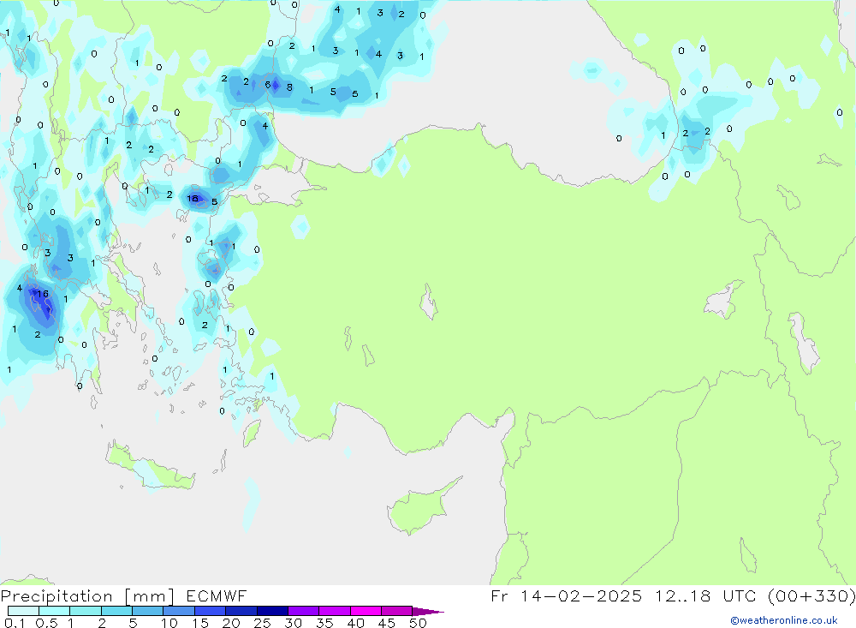Click the legend label 50
856x628 pixels.
pyautogui.click(x=418, y=623)
